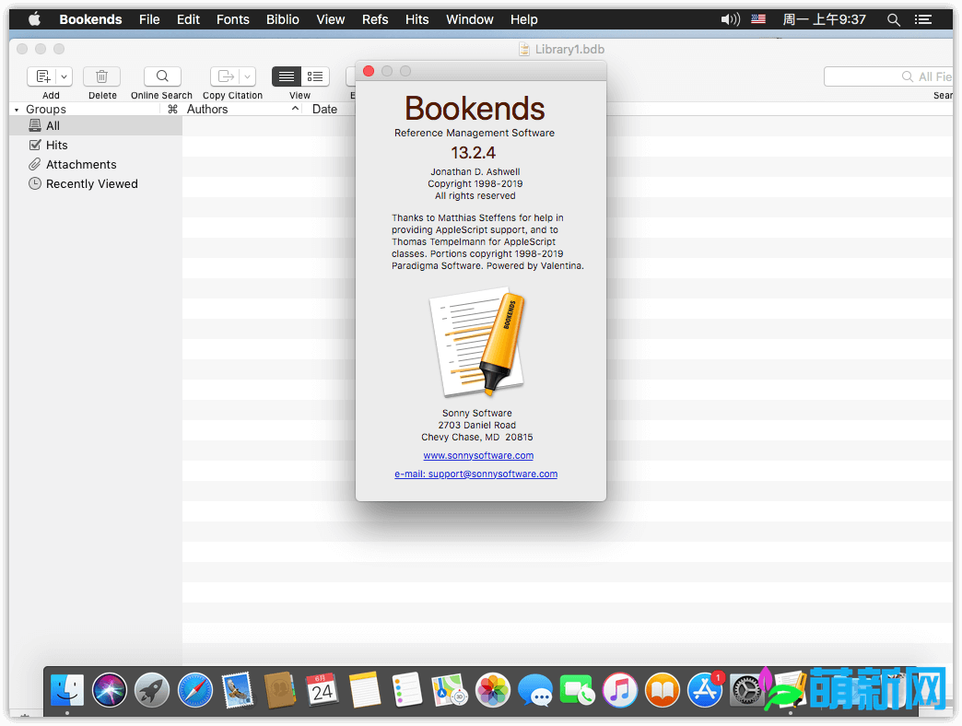This screenshot has height=726, width=962.
Task: Open the Window menu
Action: pyautogui.click(x=470, y=19)
